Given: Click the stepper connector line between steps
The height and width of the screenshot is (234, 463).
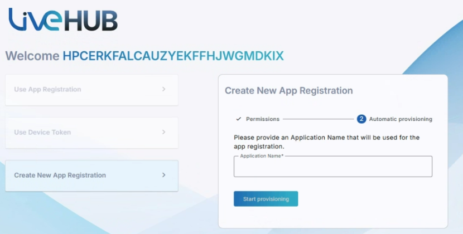Looking at the screenshot, I should [x=317, y=119].
